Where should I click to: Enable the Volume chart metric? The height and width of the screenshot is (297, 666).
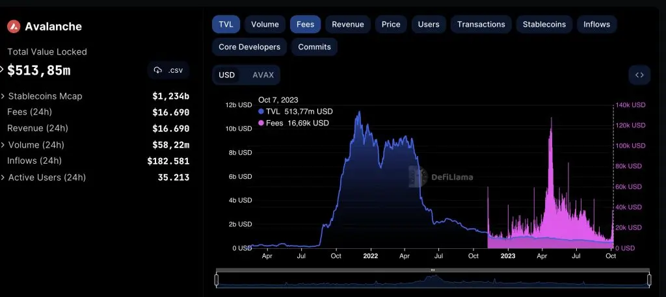click(x=265, y=24)
